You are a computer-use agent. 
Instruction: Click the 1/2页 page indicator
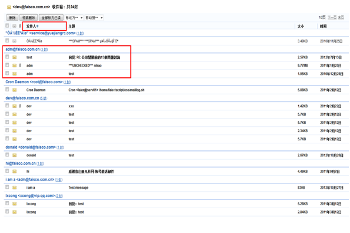[x=322, y=18]
